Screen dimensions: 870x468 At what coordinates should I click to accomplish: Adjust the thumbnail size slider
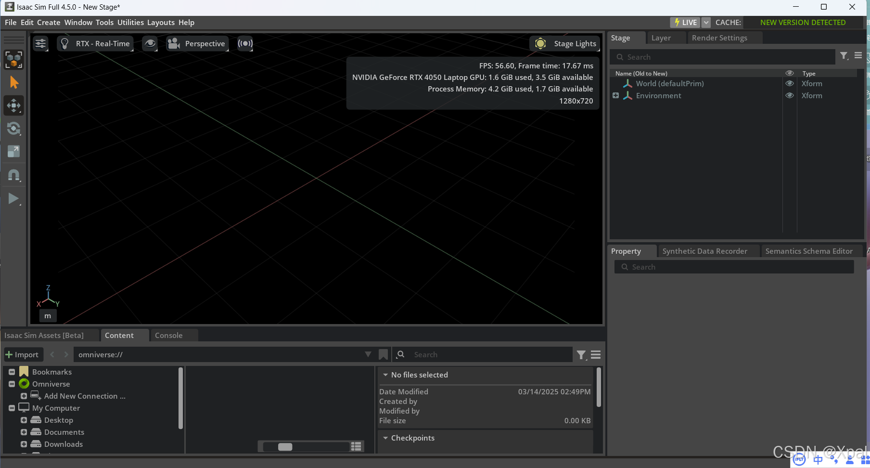pyautogui.click(x=306, y=447)
